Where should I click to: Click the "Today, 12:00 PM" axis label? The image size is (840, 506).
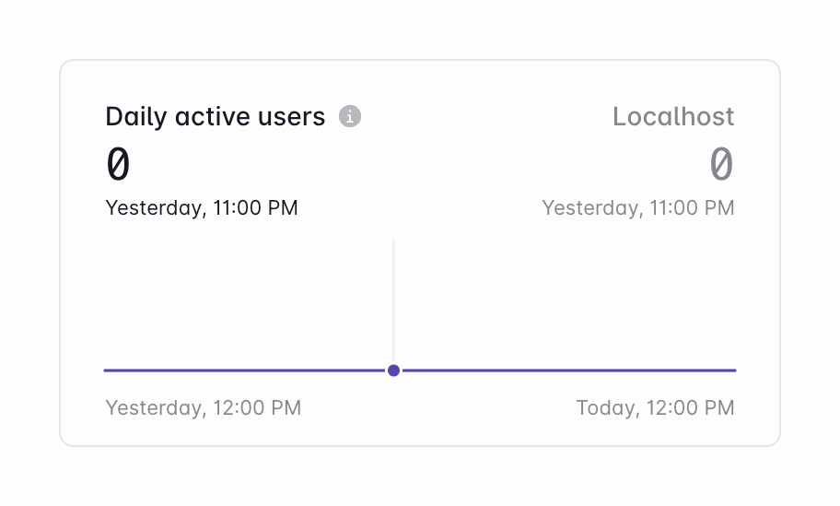655,407
